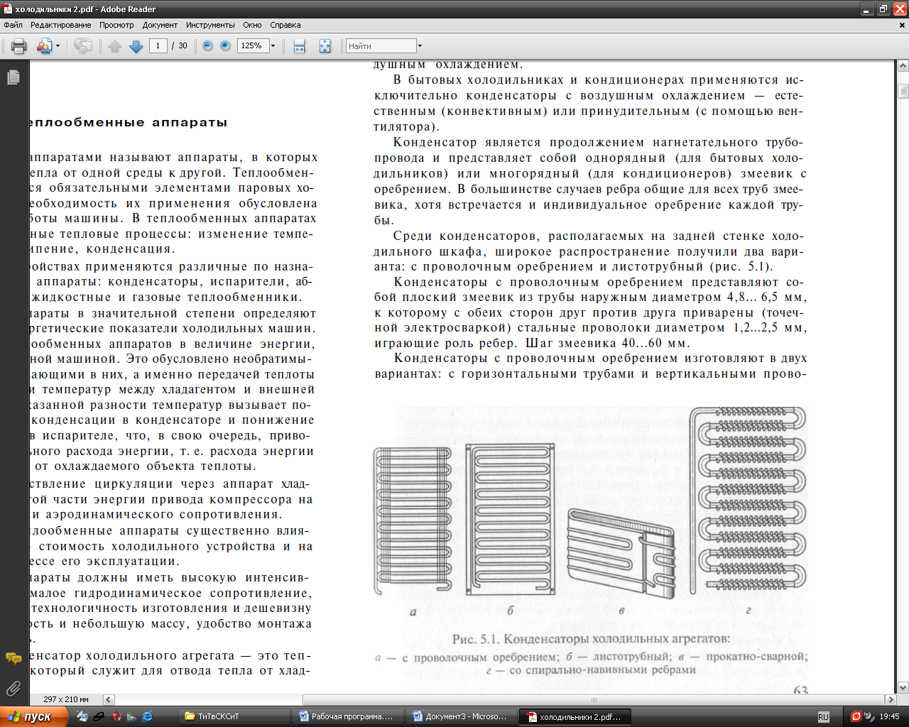909x727 pixels.
Task: Click the Найти search field
Action: (x=381, y=46)
